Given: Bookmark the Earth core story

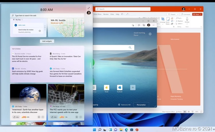Looking at the screenshot, I should pyautogui.click(x=39, y=117).
